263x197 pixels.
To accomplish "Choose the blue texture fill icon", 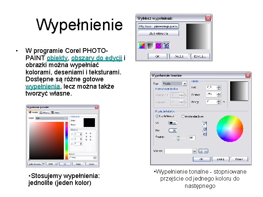I will pyautogui.click(x=166, y=46).
